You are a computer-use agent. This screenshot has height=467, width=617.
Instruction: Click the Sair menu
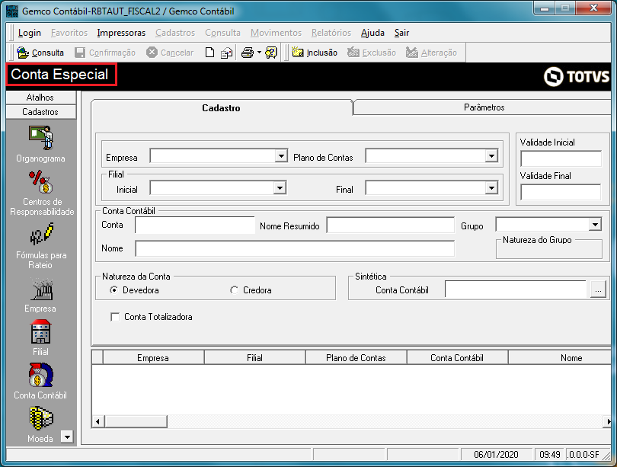point(401,33)
